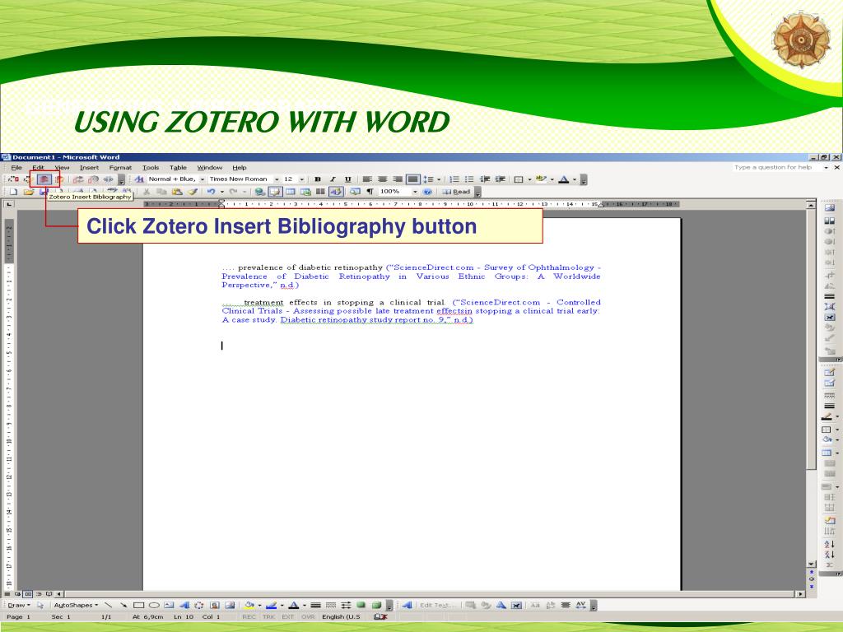Click the vertical scrollbar down arrow

pyautogui.click(x=811, y=564)
